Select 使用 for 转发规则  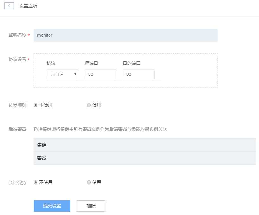(x=89, y=105)
